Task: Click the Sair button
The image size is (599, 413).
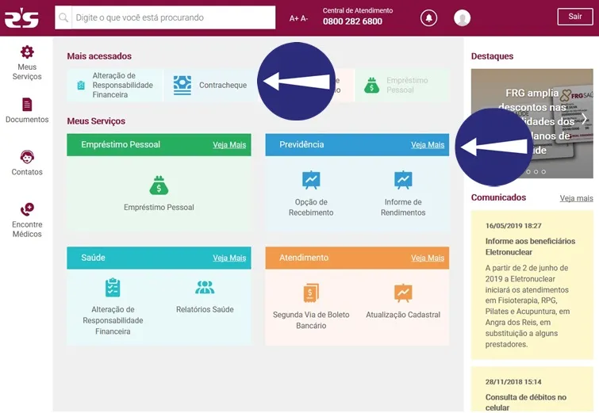Action: pos(574,17)
